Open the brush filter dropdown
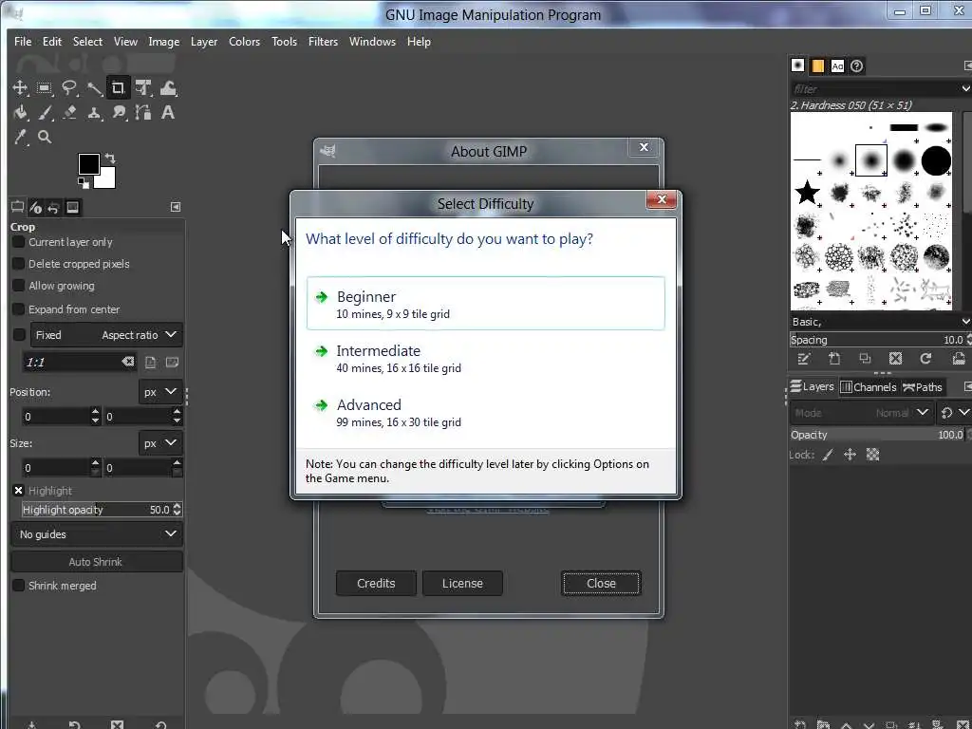This screenshot has width=972, height=729. pyautogui.click(x=965, y=88)
